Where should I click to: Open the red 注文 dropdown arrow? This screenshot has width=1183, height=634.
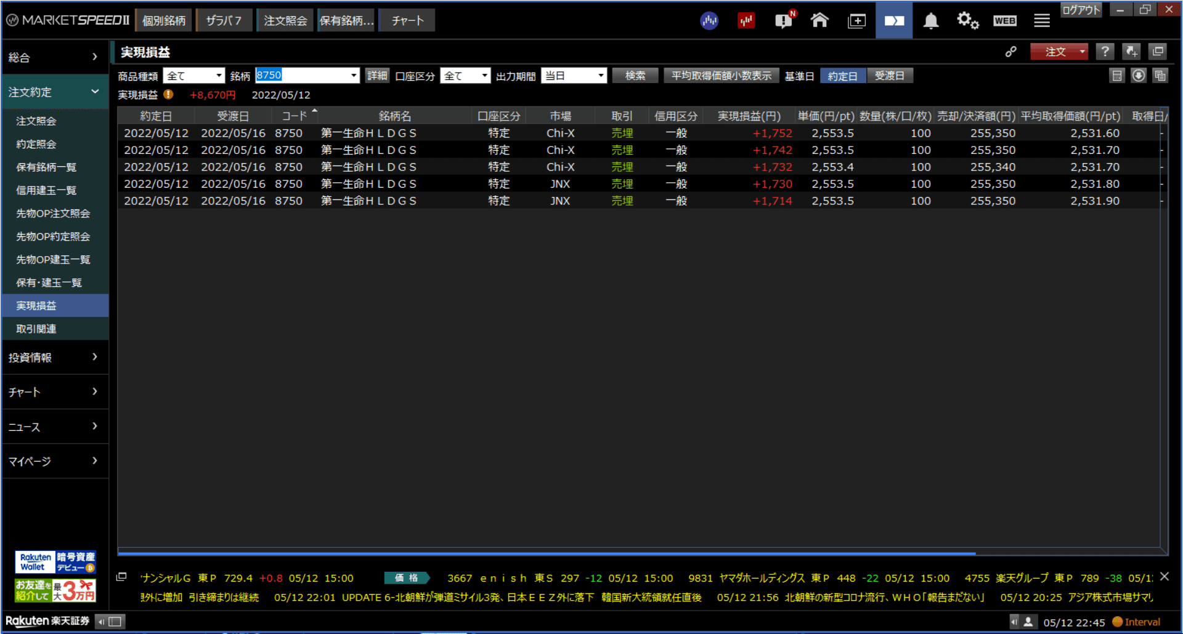tap(1082, 52)
